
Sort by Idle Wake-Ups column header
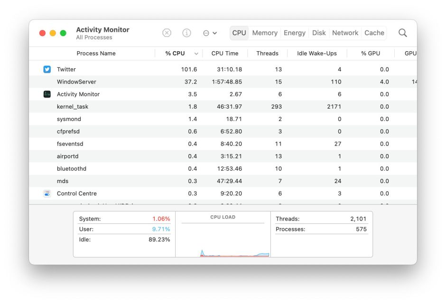point(316,54)
